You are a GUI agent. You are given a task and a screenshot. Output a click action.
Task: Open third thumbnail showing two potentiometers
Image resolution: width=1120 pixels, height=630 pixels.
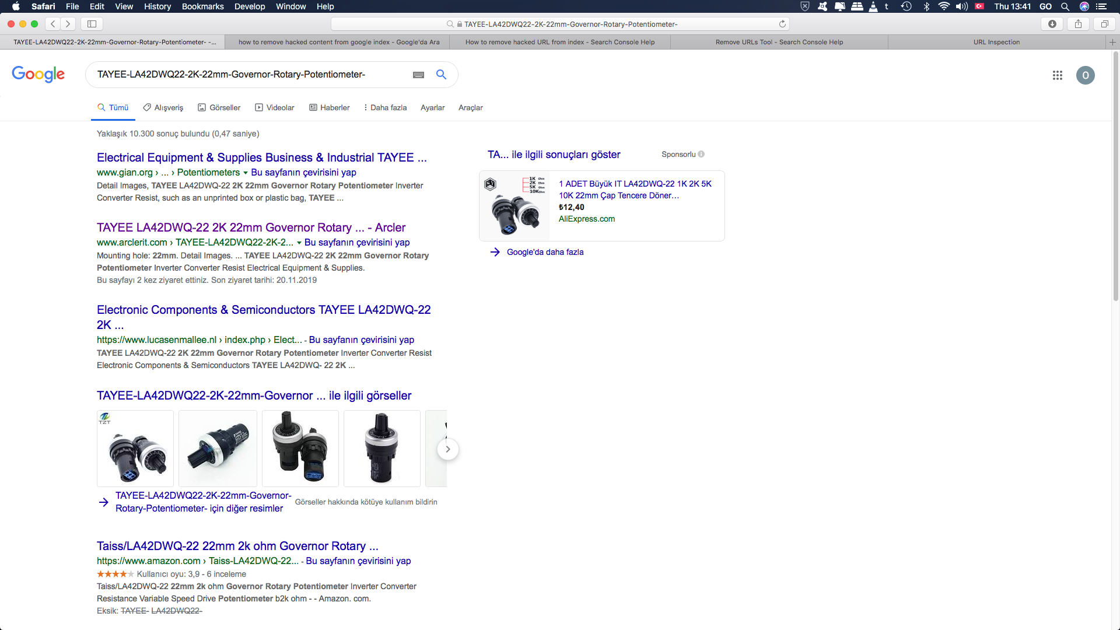(x=300, y=449)
